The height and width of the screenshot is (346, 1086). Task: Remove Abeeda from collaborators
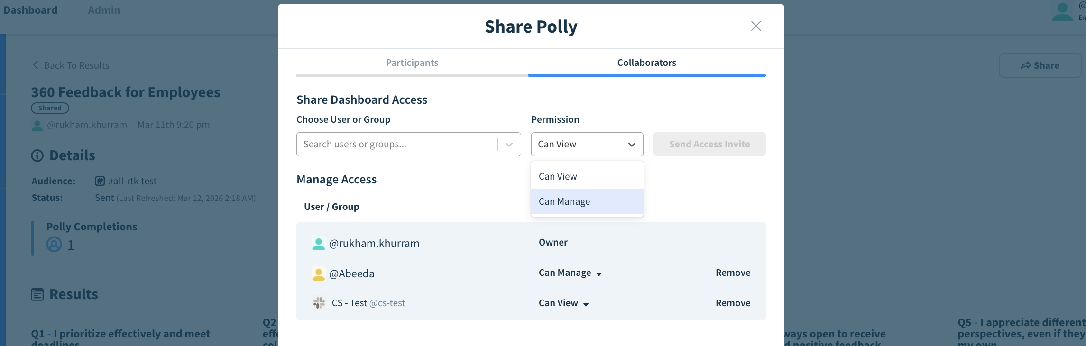click(733, 273)
